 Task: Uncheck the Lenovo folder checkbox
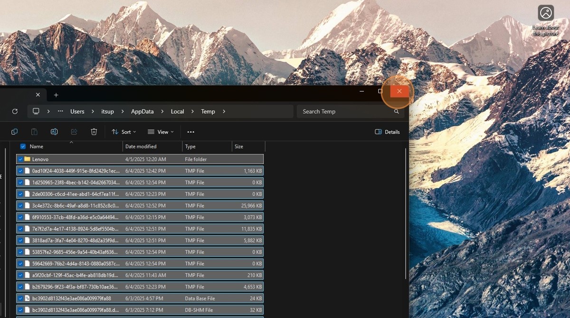pos(20,159)
